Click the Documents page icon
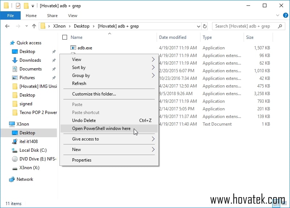The image size is (290, 208). (15, 69)
